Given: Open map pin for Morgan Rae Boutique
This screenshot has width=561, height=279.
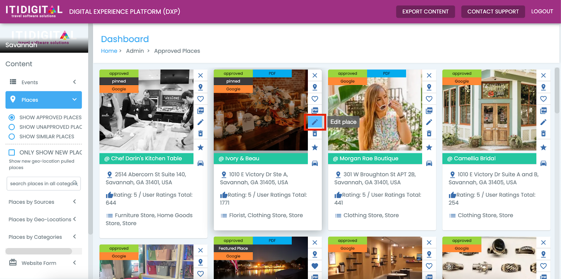Looking at the screenshot, I should coord(429,87).
